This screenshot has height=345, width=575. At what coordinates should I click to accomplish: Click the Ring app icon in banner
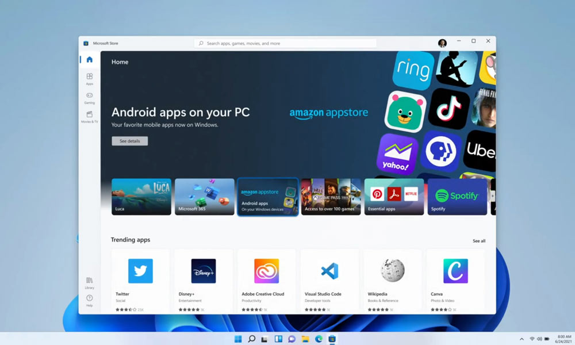click(x=413, y=70)
